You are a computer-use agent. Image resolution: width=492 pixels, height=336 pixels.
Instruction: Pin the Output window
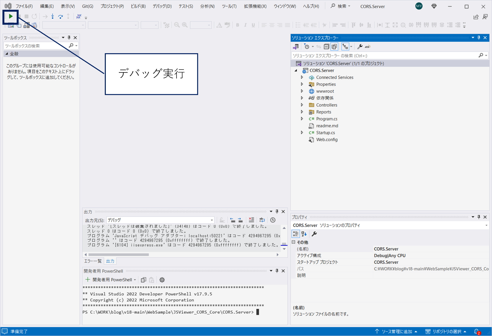[x=277, y=212]
